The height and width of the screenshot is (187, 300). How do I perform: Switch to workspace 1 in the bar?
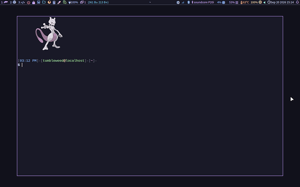tap(5, 2)
